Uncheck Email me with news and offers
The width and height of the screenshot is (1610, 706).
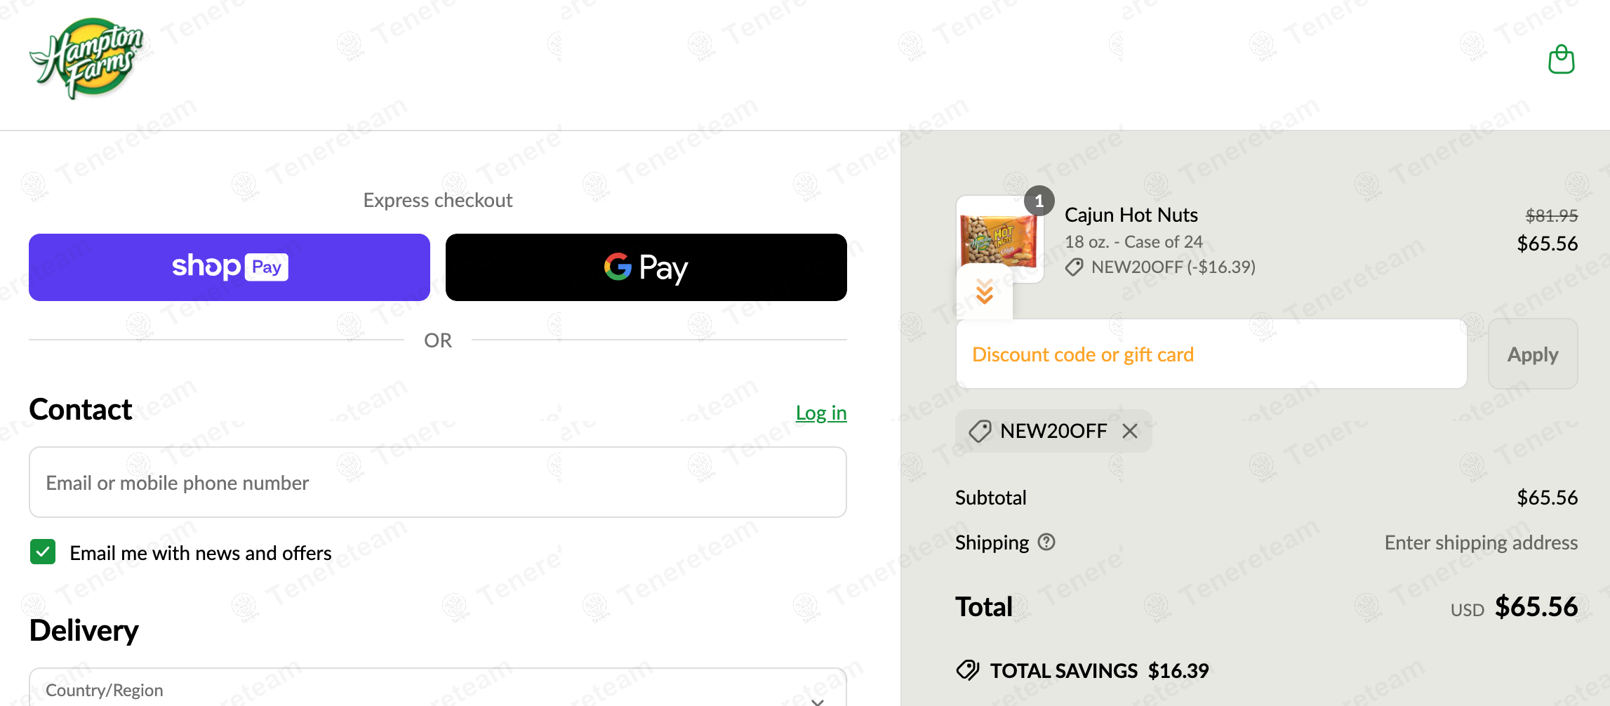coord(43,552)
